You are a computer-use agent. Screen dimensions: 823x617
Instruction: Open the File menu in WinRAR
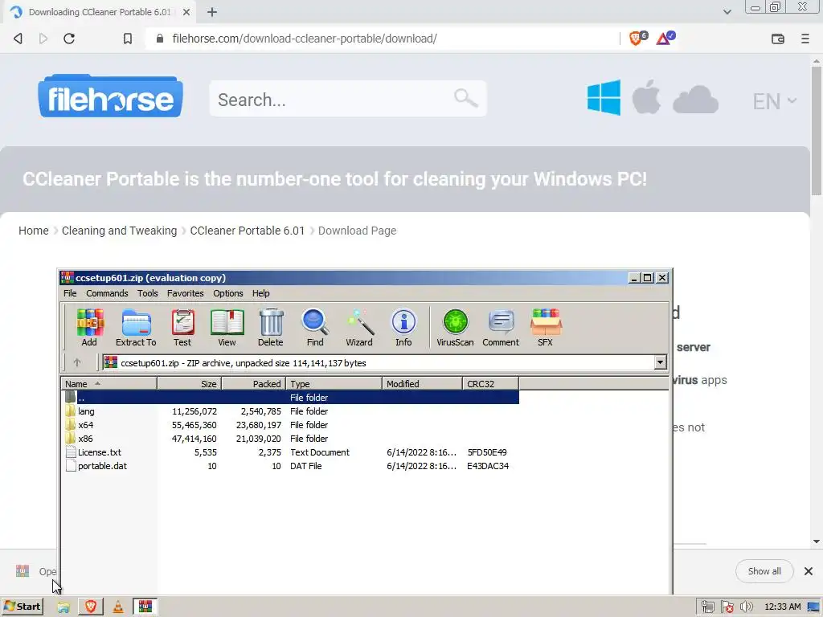[70, 293]
